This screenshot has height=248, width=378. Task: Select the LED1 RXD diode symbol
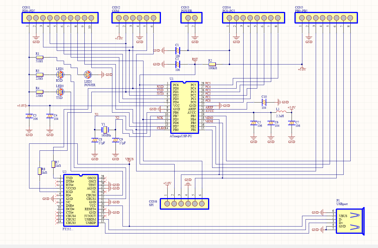coord(60,75)
